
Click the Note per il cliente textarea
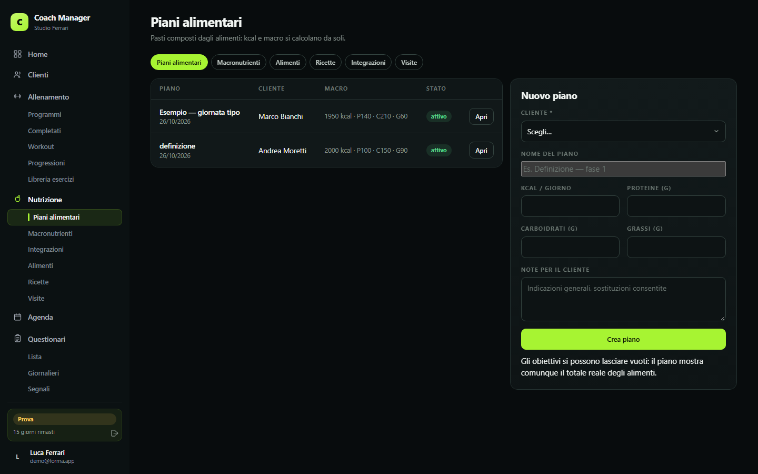(623, 299)
